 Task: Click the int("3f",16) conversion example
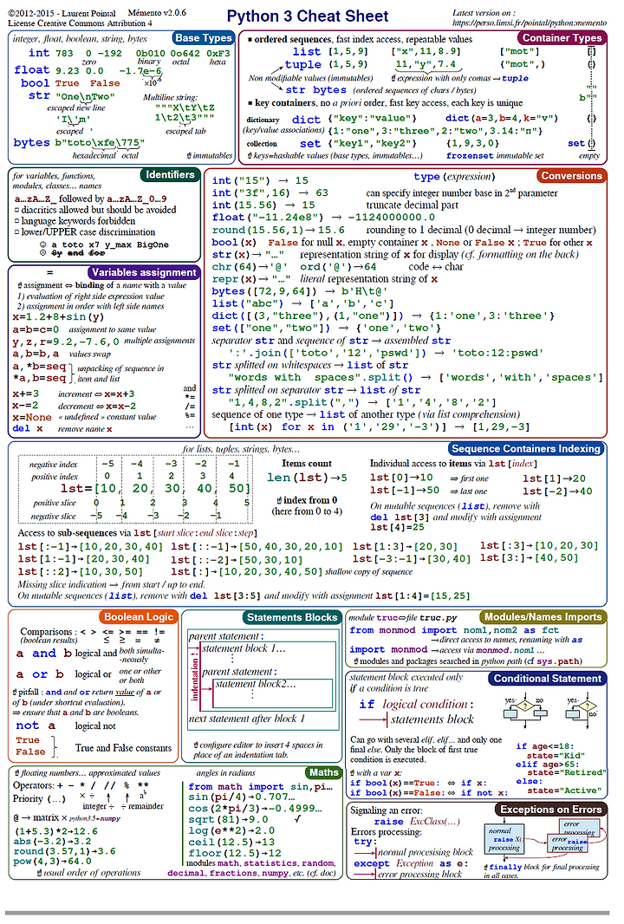[270, 192]
